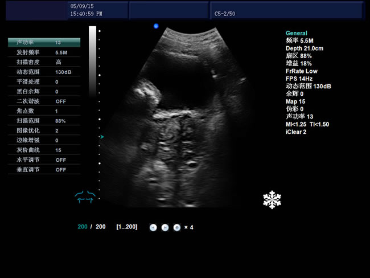The height and width of the screenshot is (278, 370).
Task: Open the 扫描密度 setting option
Action: point(44,62)
